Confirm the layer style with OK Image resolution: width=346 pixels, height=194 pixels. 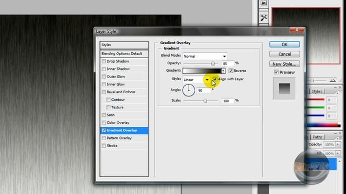point(284,44)
